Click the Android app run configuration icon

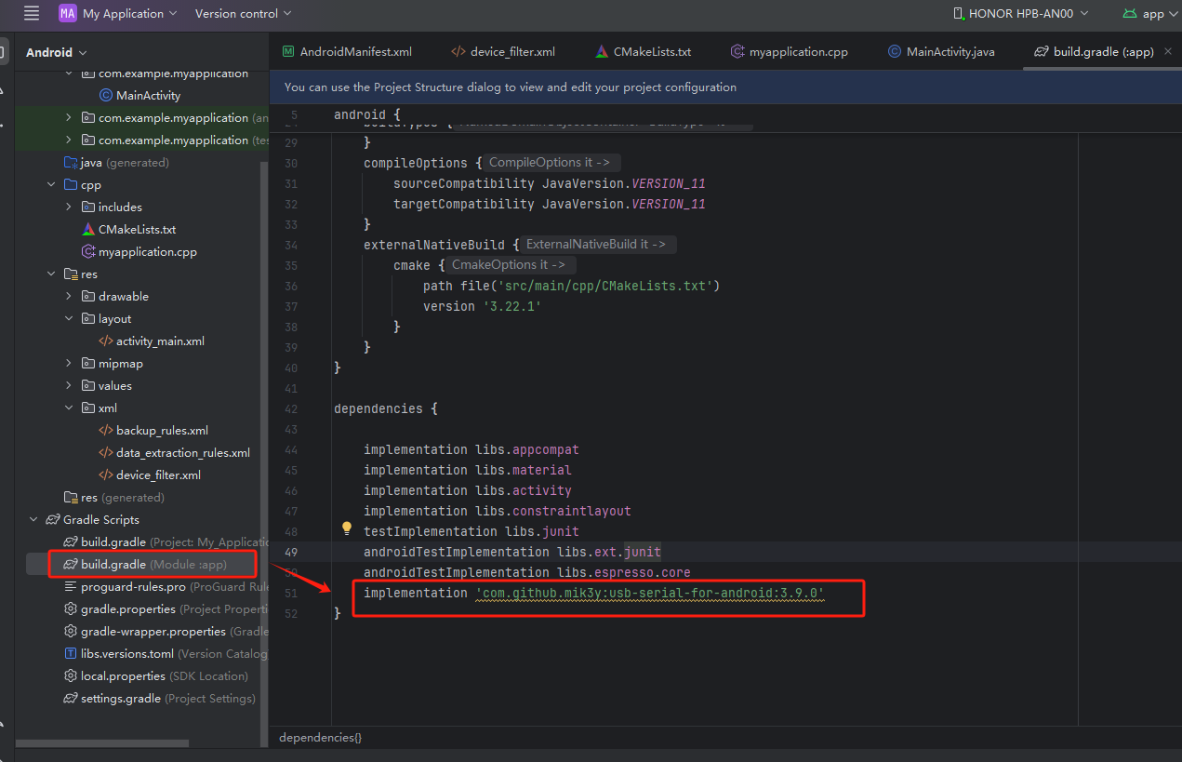(x=1129, y=13)
